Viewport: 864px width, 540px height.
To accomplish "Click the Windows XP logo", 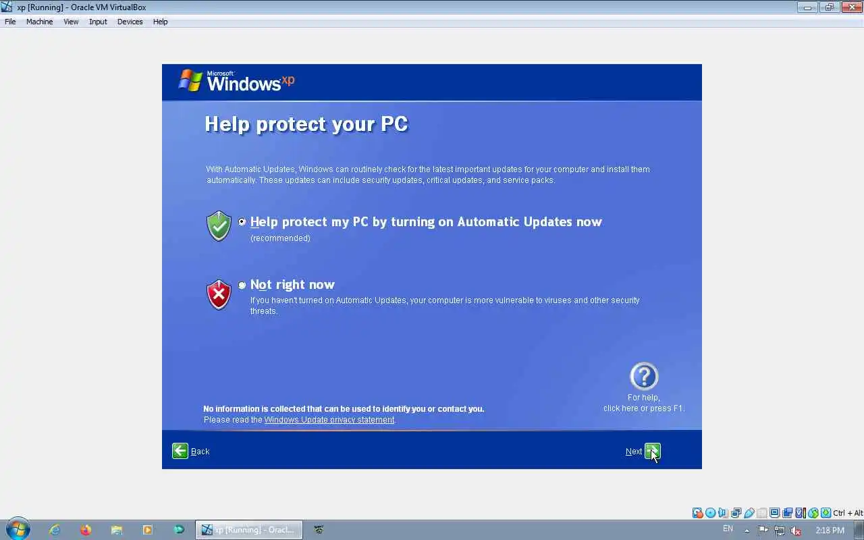I will pyautogui.click(x=237, y=81).
